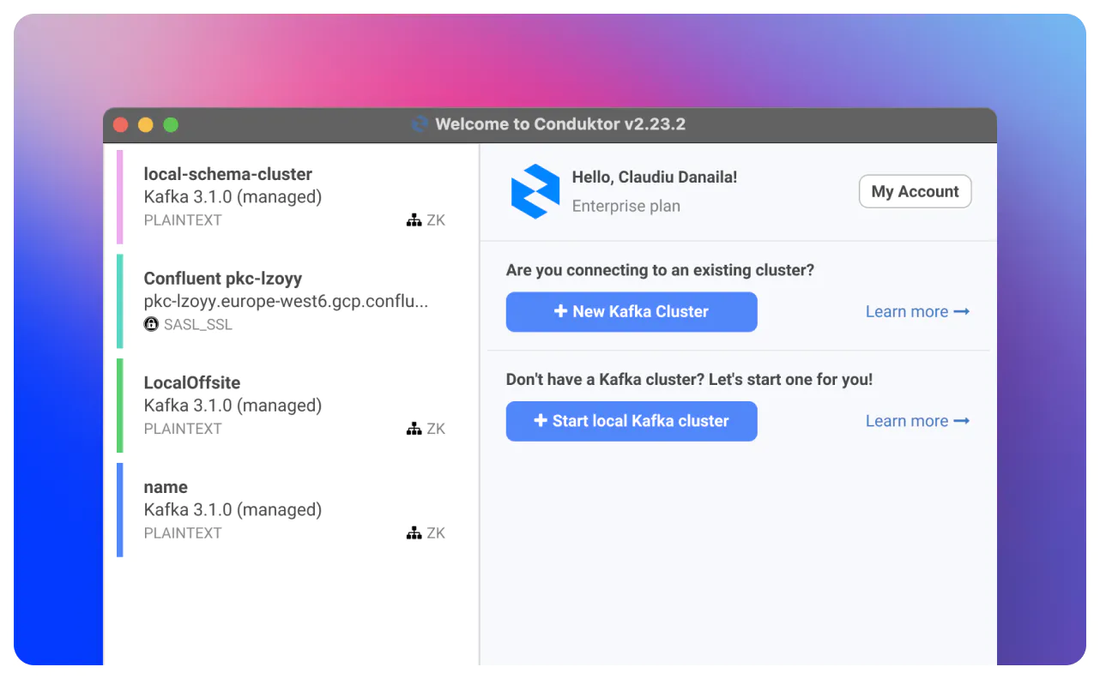The width and height of the screenshot is (1100, 679).
Task: Close the Conduktor welcome window
Action: (121, 125)
